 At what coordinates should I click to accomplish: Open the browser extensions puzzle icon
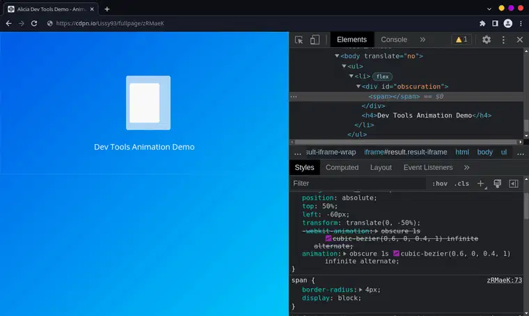[x=482, y=23]
